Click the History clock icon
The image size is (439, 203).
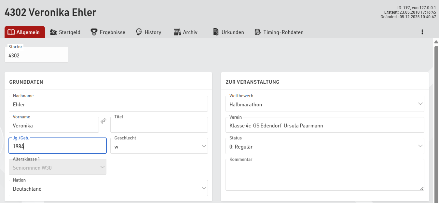coord(139,32)
